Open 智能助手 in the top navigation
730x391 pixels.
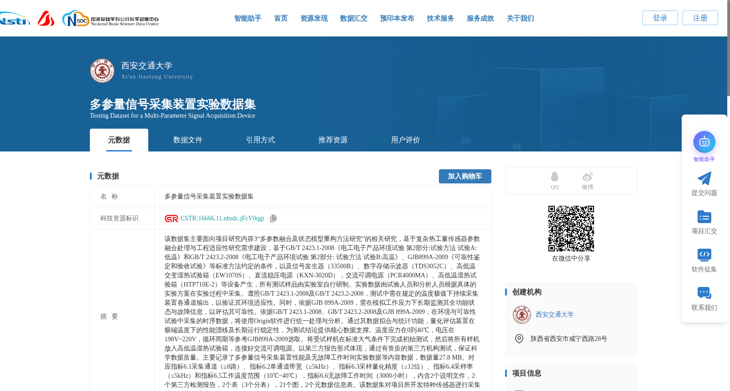point(248,18)
